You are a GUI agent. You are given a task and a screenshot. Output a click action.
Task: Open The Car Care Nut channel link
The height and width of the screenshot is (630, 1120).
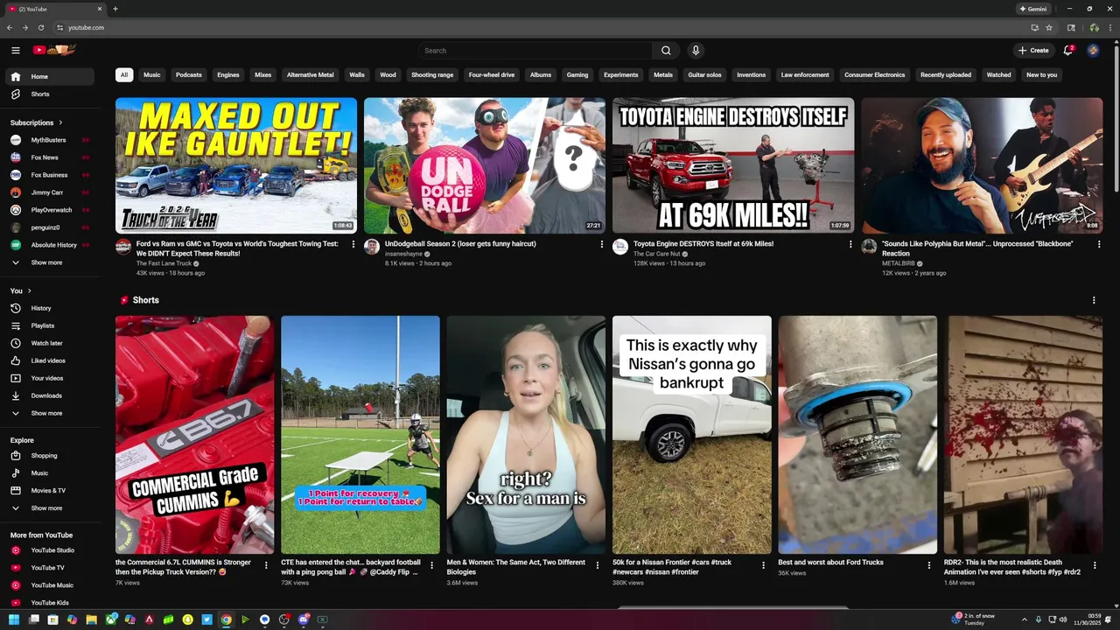[x=656, y=254]
